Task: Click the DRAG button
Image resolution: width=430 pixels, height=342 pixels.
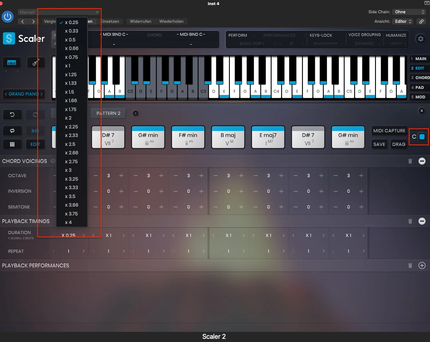Action: pyautogui.click(x=399, y=144)
